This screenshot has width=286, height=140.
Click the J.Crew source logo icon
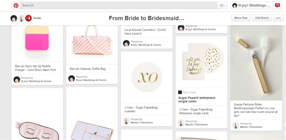[x=180, y=92]
